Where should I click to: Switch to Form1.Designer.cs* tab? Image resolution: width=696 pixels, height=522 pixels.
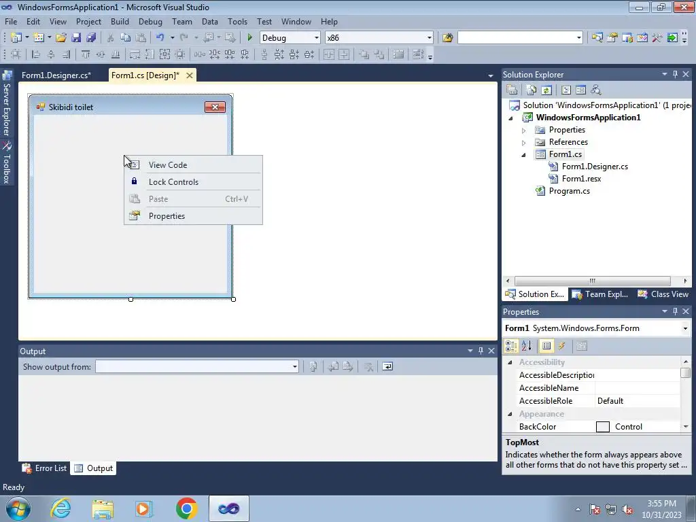(x=56, y=75)
